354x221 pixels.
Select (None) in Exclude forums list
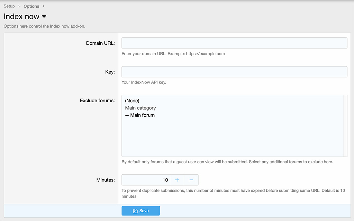132,101
